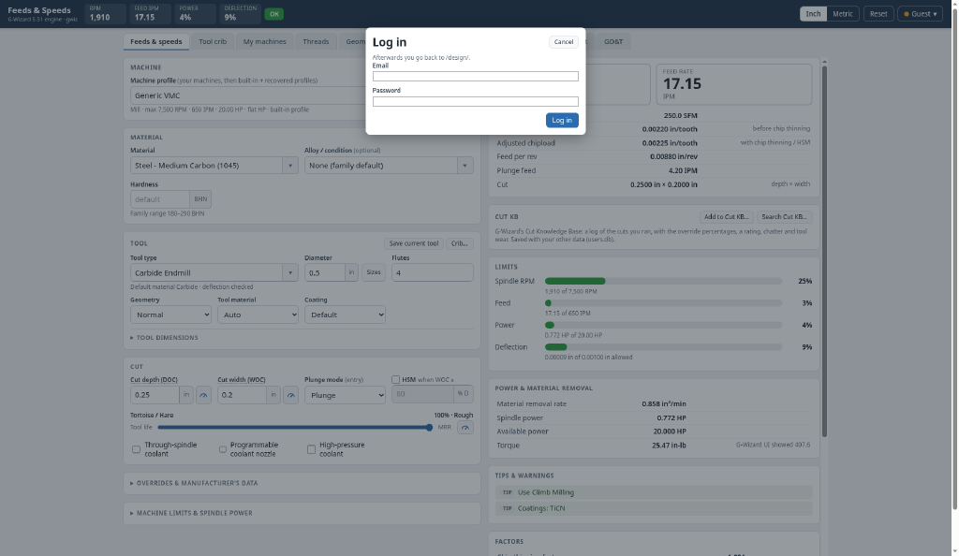The image size is (959, 556).
Task: Click the Hardness input field
Action: coord(160,199)
